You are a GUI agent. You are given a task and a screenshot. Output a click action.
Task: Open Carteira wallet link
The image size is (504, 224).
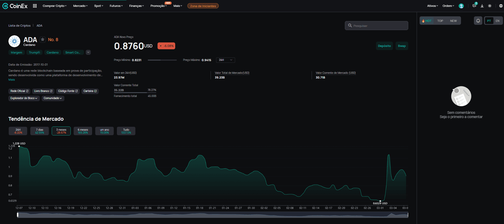(90, 91)
